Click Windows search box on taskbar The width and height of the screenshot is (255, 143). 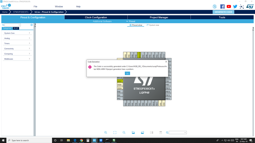29,140
